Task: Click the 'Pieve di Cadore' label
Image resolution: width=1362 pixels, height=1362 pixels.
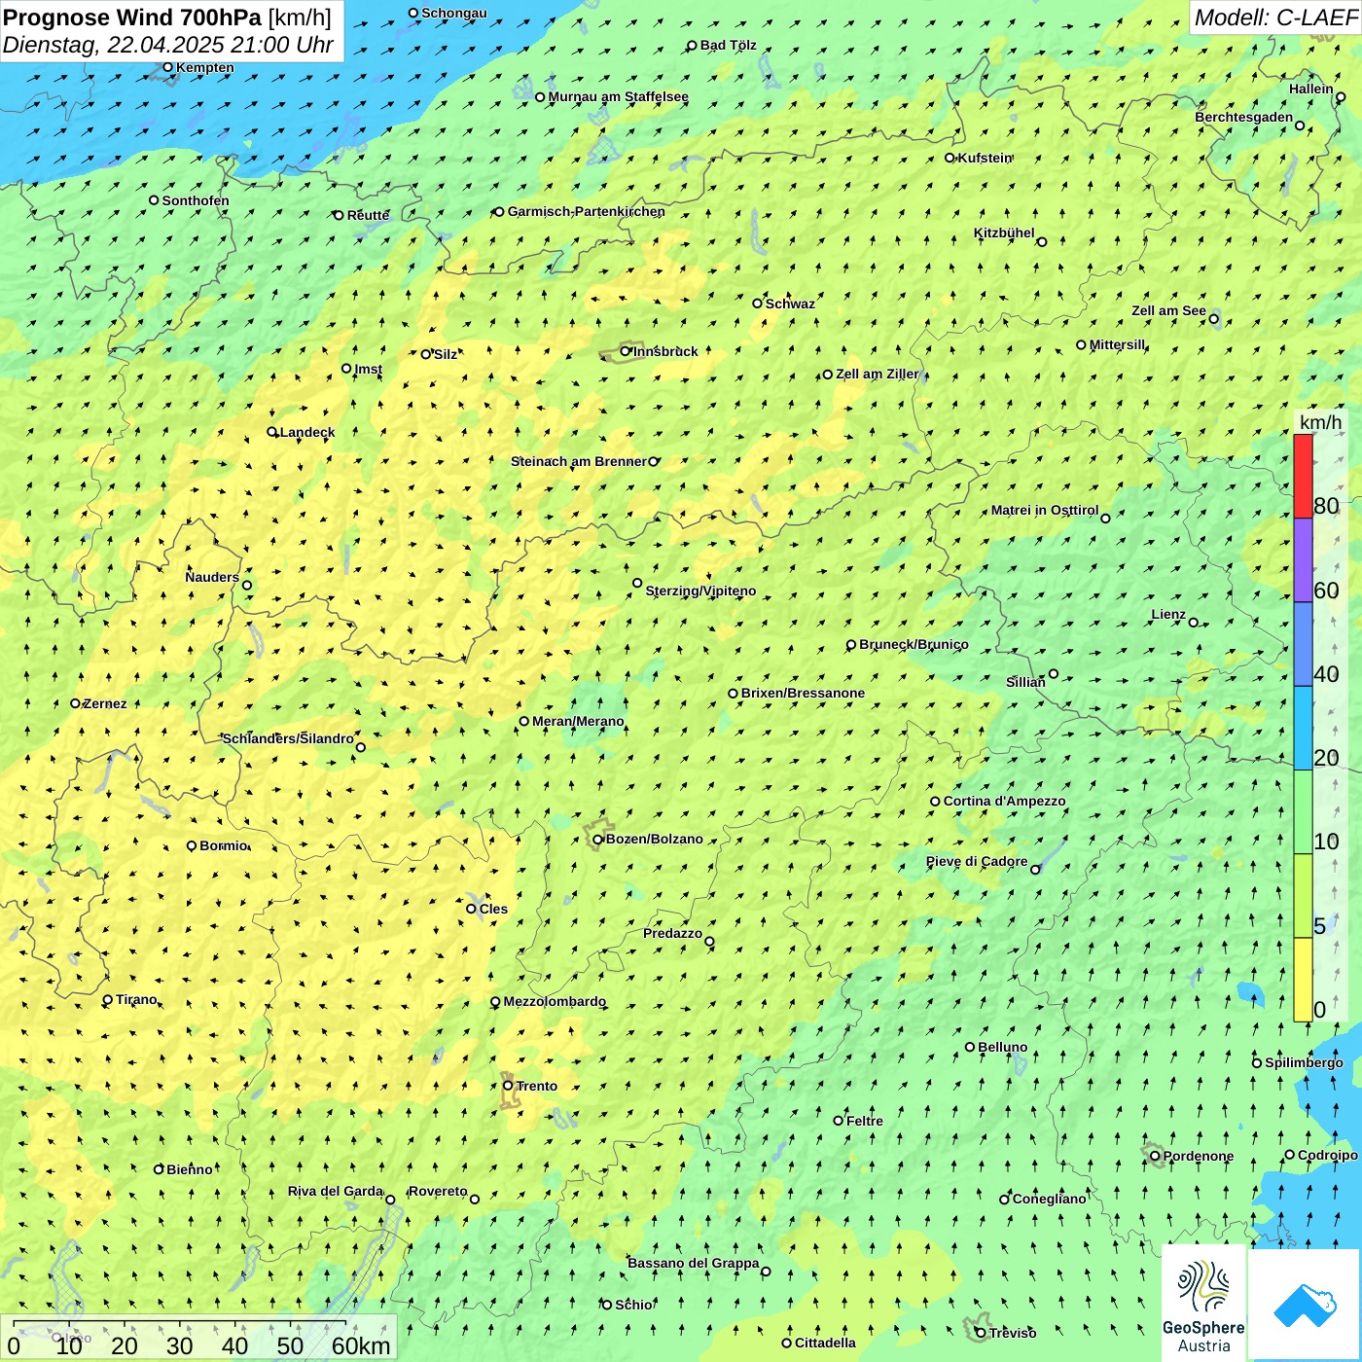Action: click(977, 861)
